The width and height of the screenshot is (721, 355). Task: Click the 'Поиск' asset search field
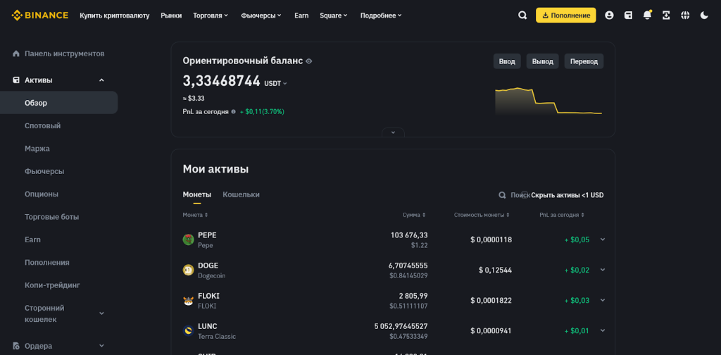coord(513,195)
